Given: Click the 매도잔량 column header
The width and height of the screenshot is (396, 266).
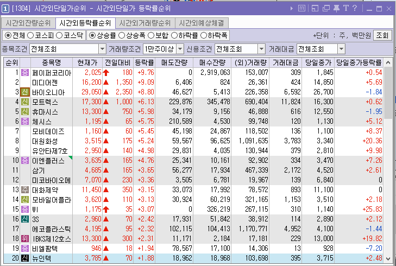Looking at the screenshot, I should point(174,62).
